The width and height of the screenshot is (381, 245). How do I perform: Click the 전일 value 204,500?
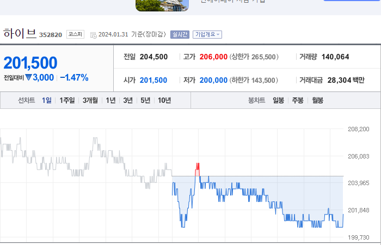[153, 57]
